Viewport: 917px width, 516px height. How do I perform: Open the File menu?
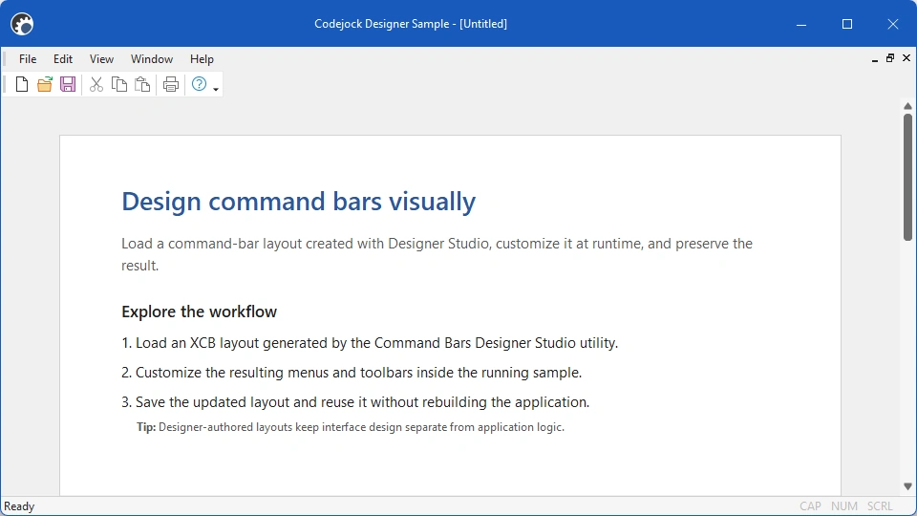coord(28,59)
